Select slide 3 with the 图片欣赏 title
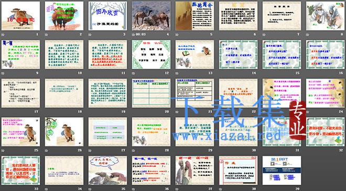This screenshot has height=191, width=346. [x=107, y=16]
